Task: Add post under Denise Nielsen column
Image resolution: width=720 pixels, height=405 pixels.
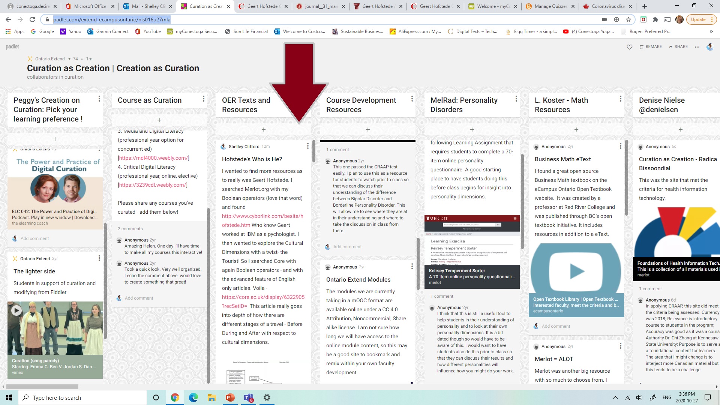Action: point(681,130)
